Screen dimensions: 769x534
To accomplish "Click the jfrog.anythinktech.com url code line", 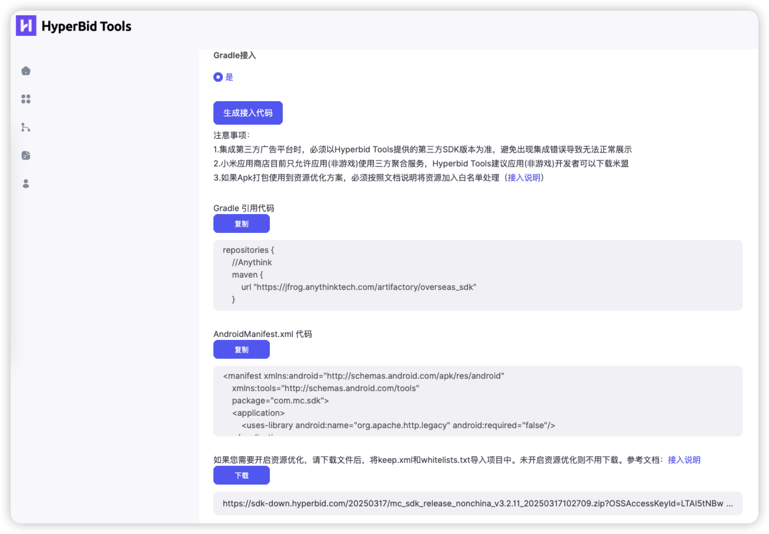I will [359, 287].
